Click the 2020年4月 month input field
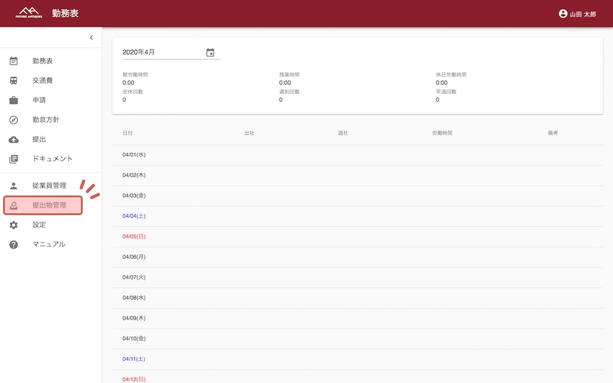613x383 pixels. point(162,52)
